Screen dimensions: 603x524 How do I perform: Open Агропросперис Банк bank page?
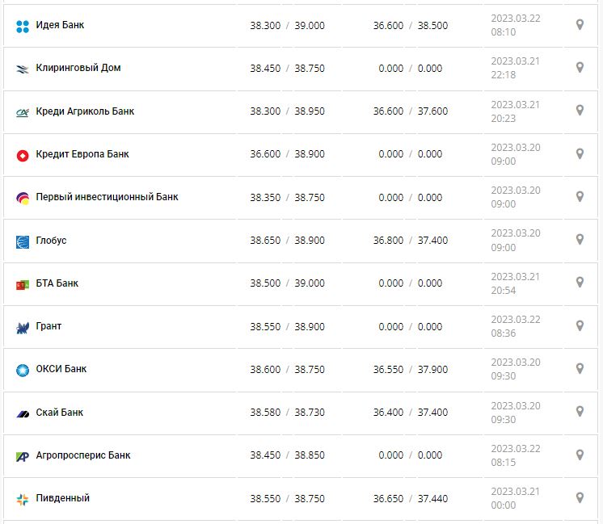pyautogui.click(x=83, y=455)
